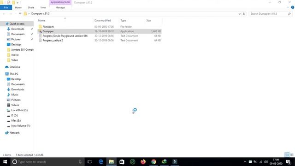Open the D (D:) drive

coord(14,115)
